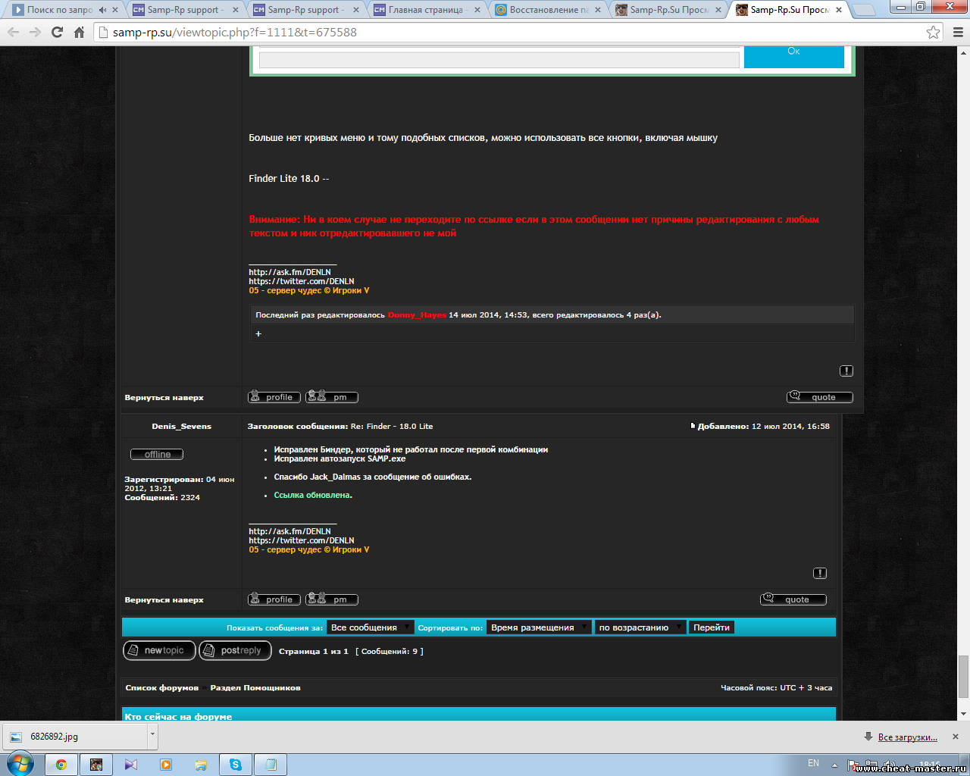This screenshot has height=776, width=970.
Task: Open download options arrow for 6826892.jpg
Action: pyautogui.click(x=152, y=734)
